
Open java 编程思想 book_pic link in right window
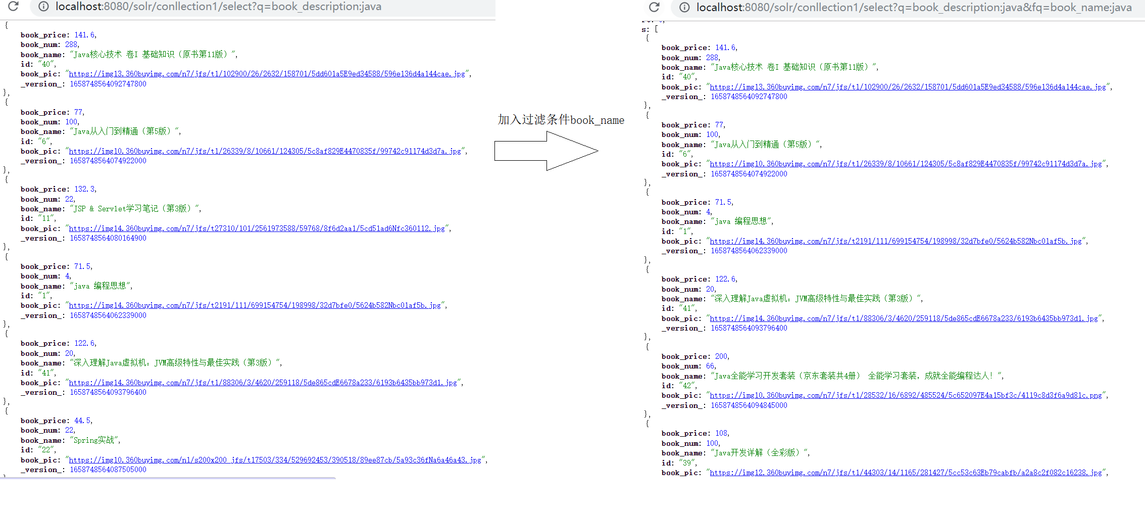tap(895, 241)
